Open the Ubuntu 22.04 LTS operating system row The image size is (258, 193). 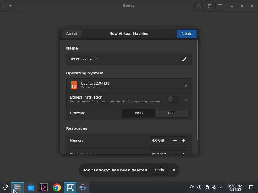coord(129,85)
